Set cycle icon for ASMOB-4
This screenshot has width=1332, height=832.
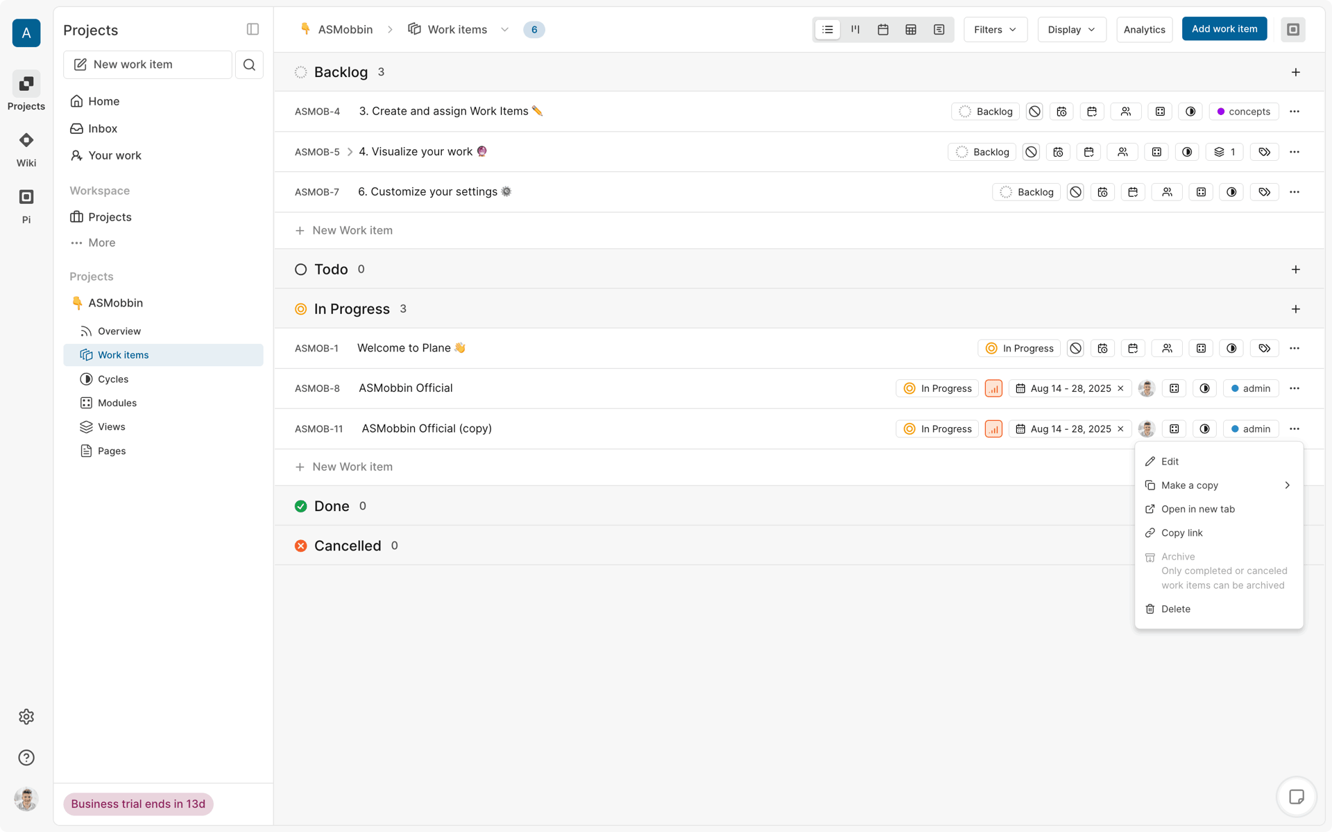(x=1190, y=112)
